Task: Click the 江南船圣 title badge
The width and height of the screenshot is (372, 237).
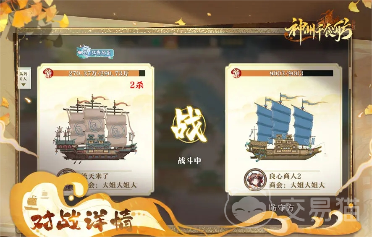Action: pos(95,52)
